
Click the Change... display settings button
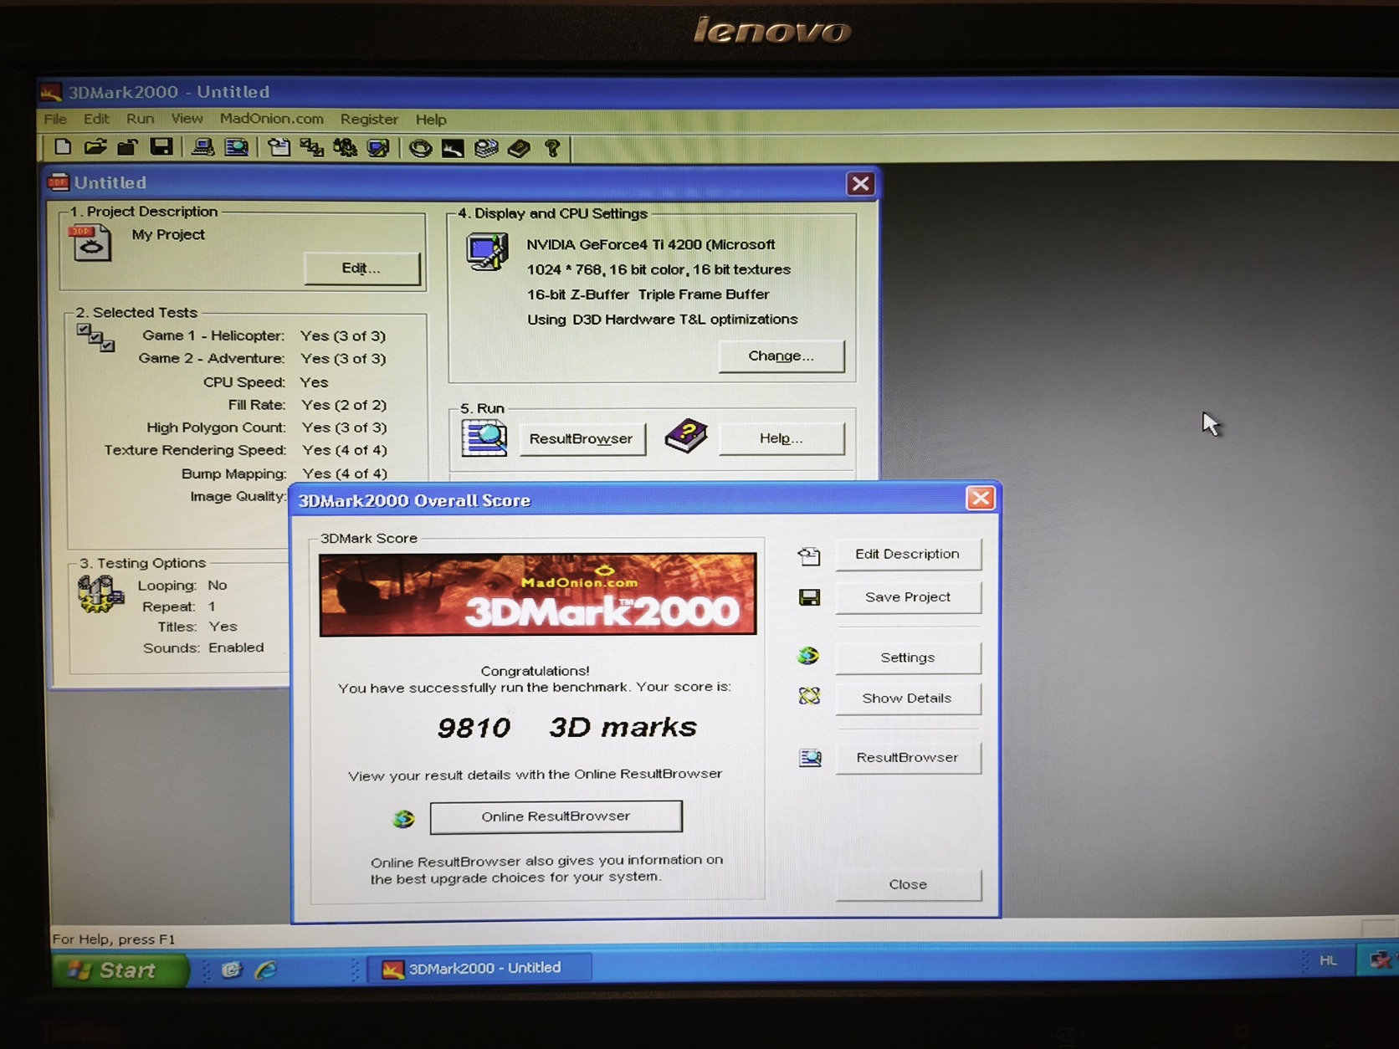(781, 356)
